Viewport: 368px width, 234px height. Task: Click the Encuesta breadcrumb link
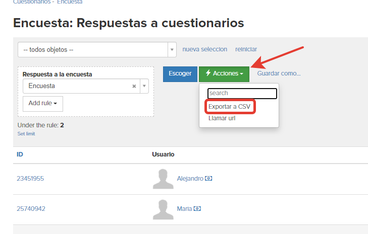pos(70,2)
